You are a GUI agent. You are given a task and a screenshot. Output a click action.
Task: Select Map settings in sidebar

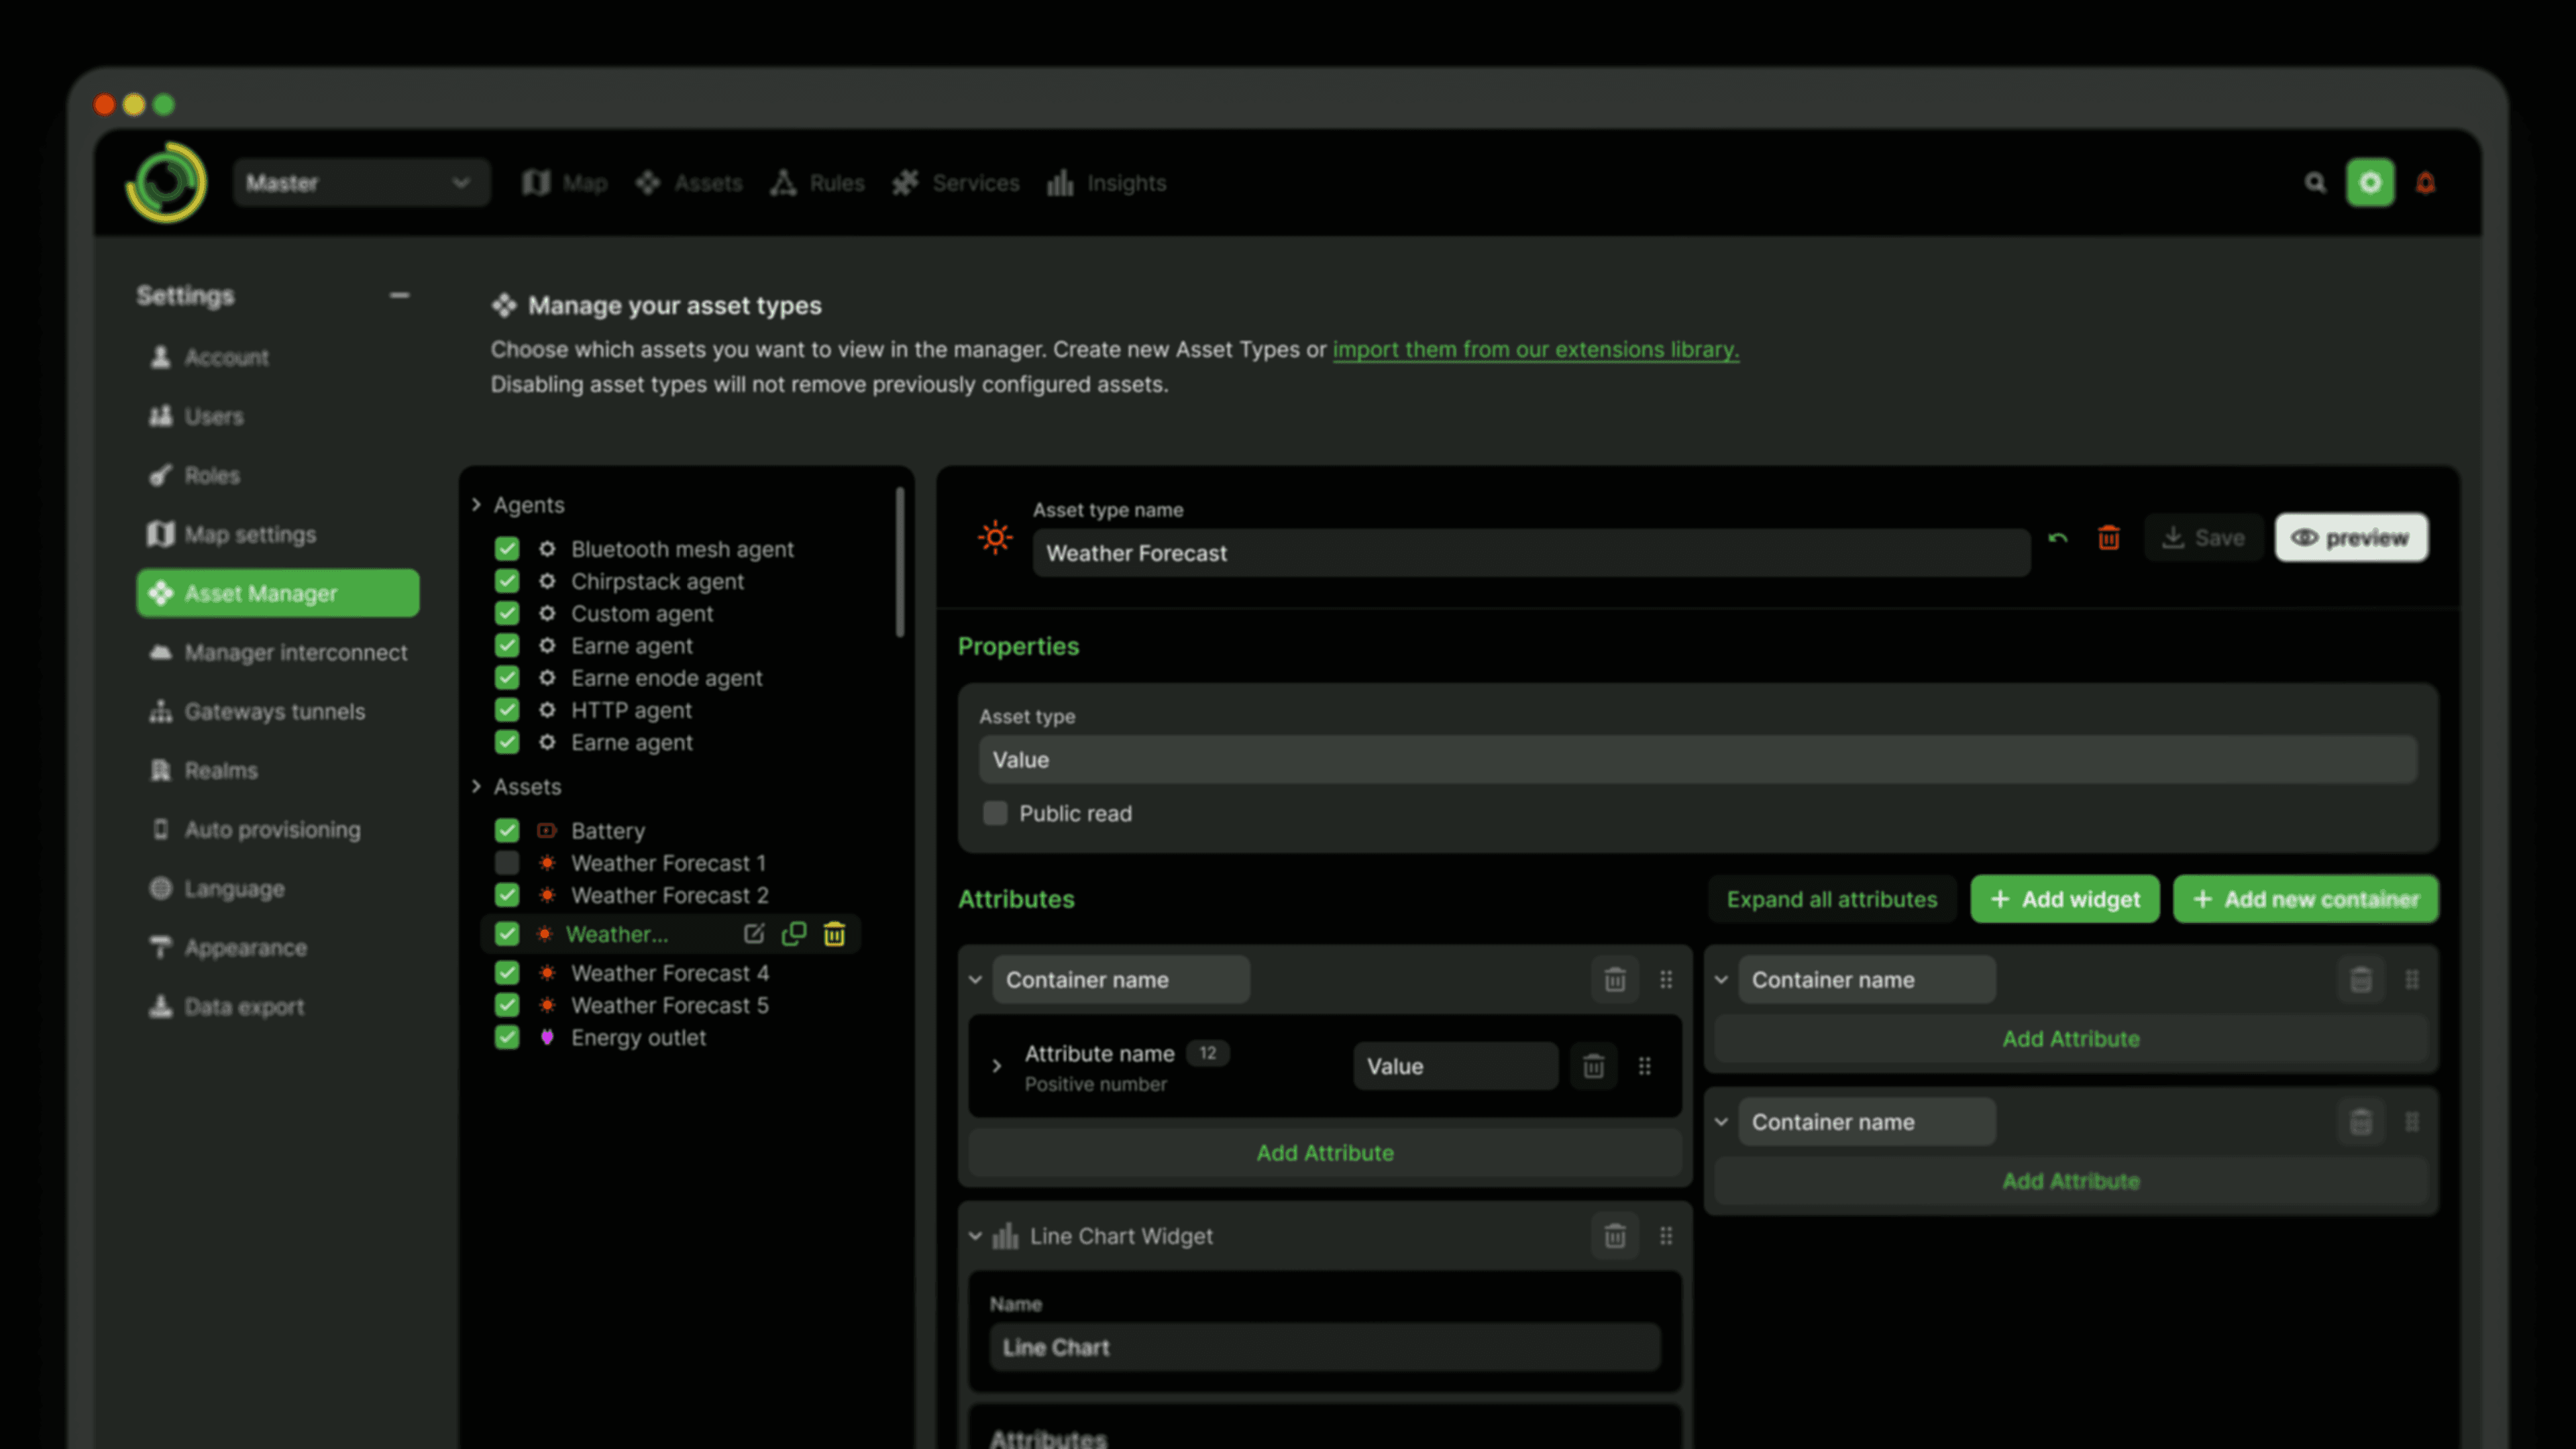tap(250, 535)
